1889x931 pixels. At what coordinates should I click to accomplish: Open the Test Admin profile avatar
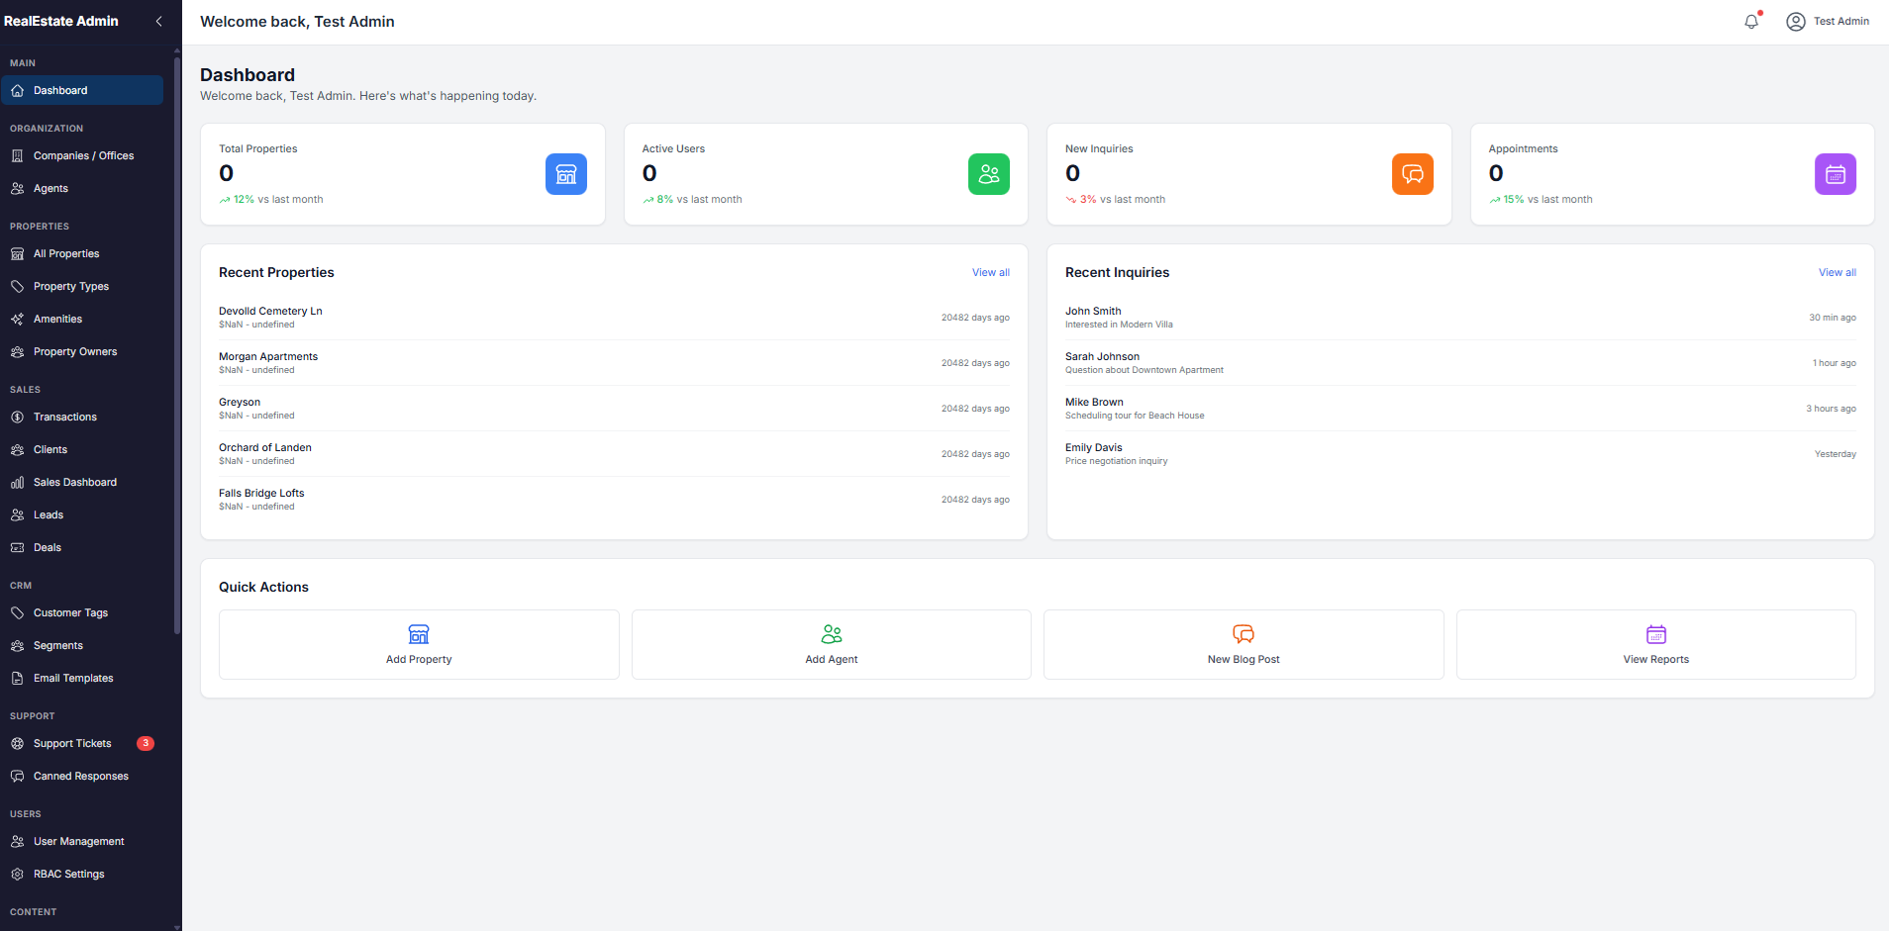point(1794,21)
